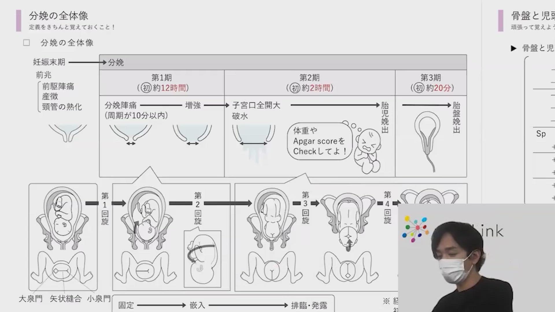The image size is (555, 312).
Task: Click the 排臨・発露 text
Action: click(x=309, y=305)
